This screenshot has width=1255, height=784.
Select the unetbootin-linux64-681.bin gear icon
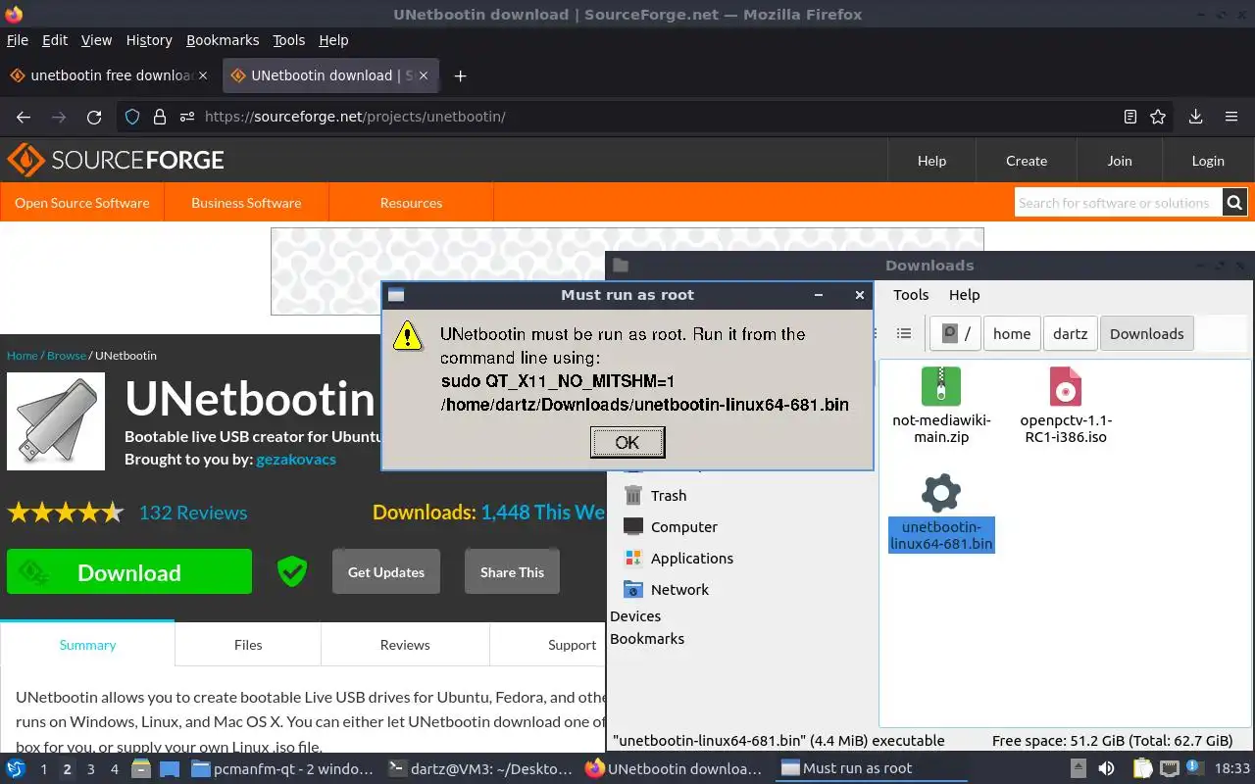pos(941,492)
